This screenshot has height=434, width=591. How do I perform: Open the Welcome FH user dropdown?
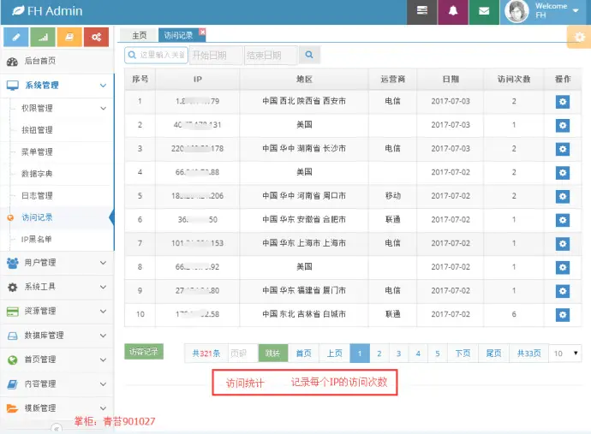point(546,11)
